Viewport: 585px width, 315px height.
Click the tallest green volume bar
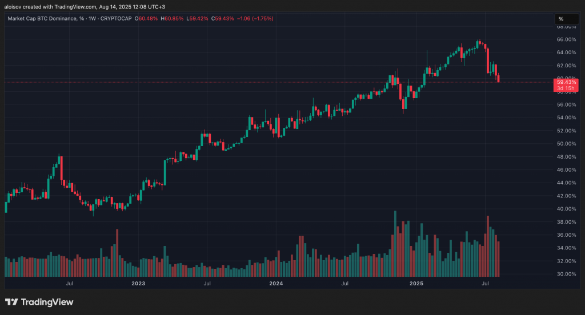tap(395, 244)
